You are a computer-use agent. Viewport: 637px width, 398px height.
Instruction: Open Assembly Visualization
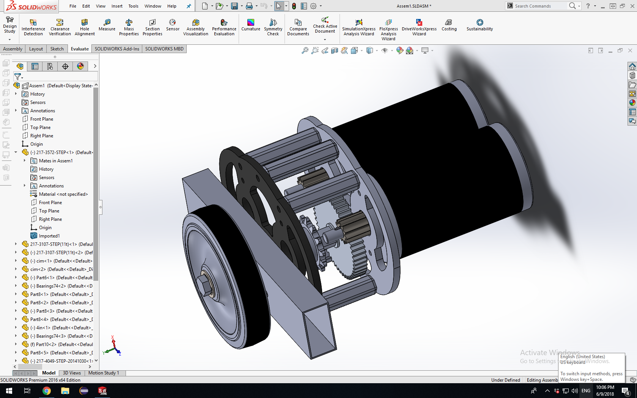pos(196,27)
